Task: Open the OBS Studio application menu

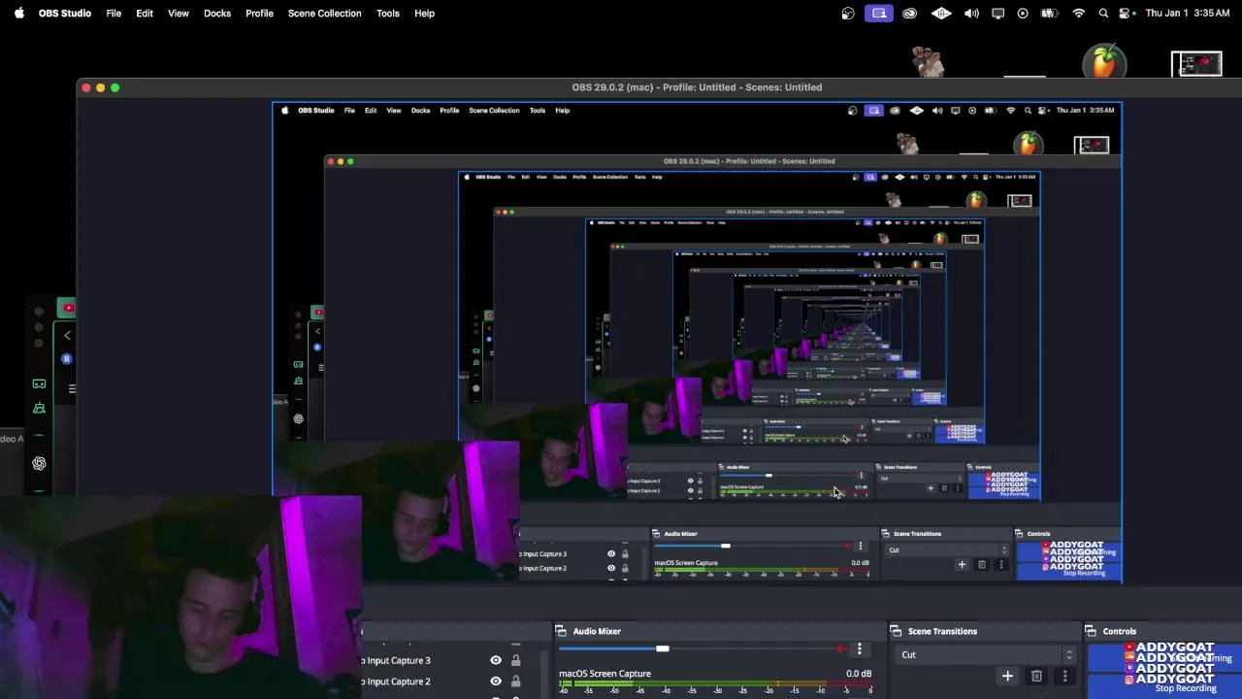Action: 65,14
